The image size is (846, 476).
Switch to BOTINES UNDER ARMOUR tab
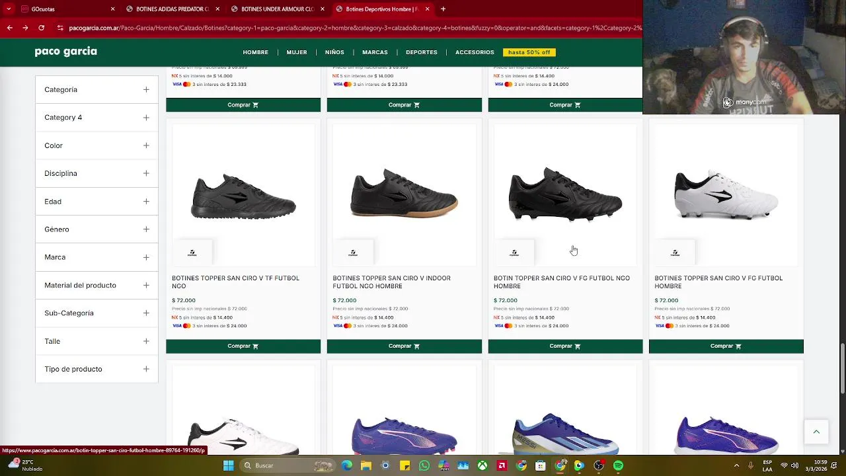click(x=277, y=9)
